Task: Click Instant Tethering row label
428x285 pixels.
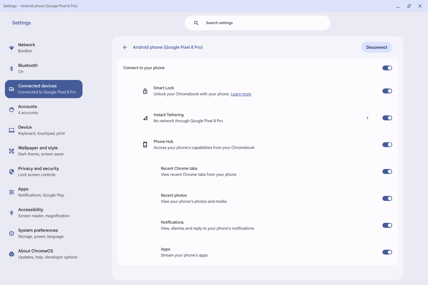Action: point(168,115)
